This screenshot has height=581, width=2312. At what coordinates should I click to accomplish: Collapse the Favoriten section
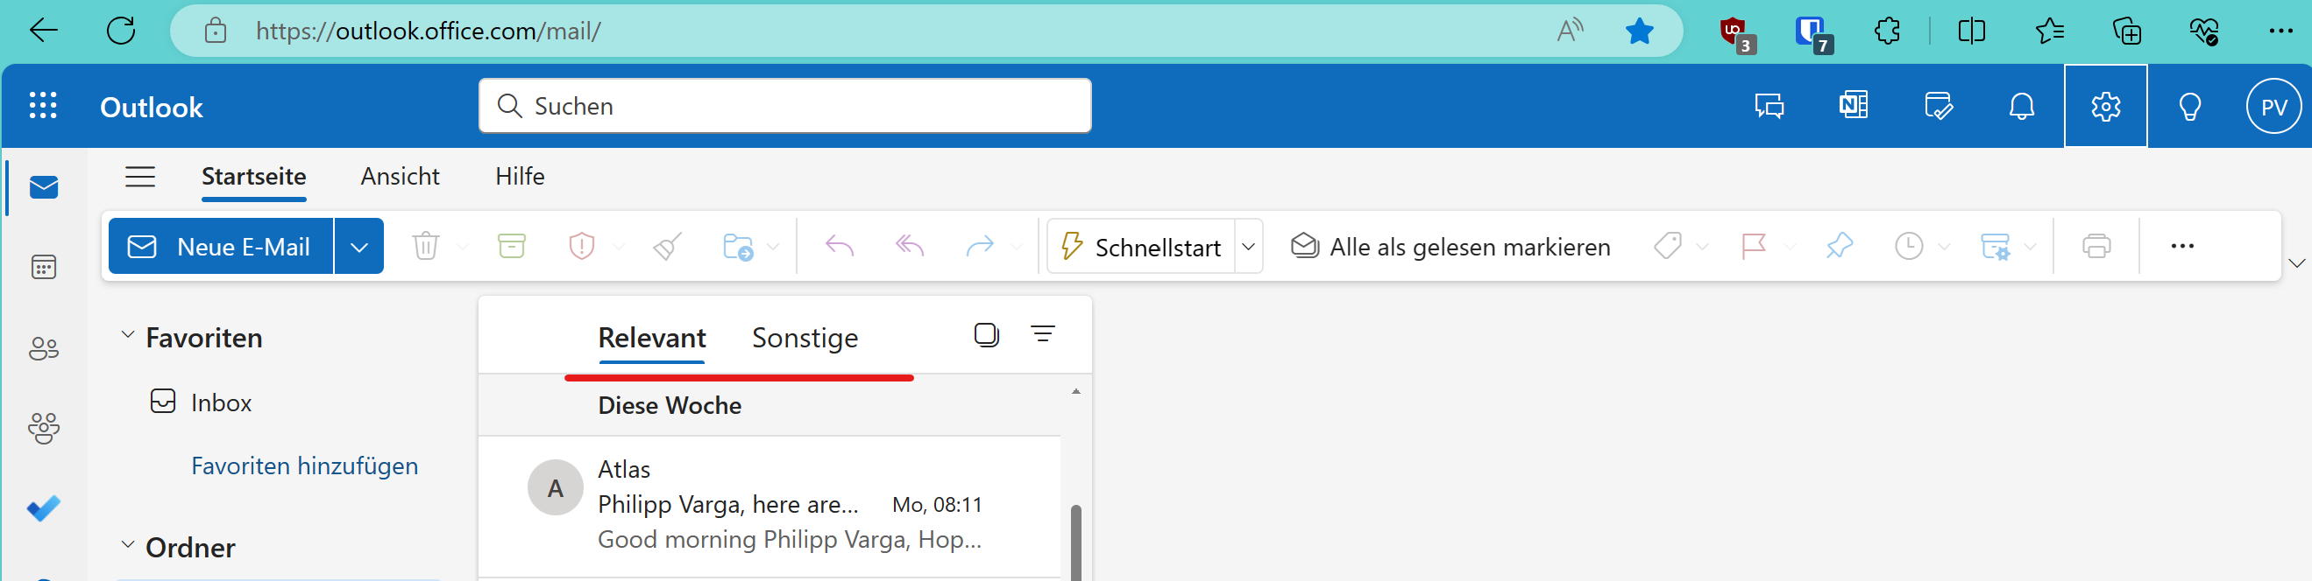pyautogui.click(x=127, y=335)
